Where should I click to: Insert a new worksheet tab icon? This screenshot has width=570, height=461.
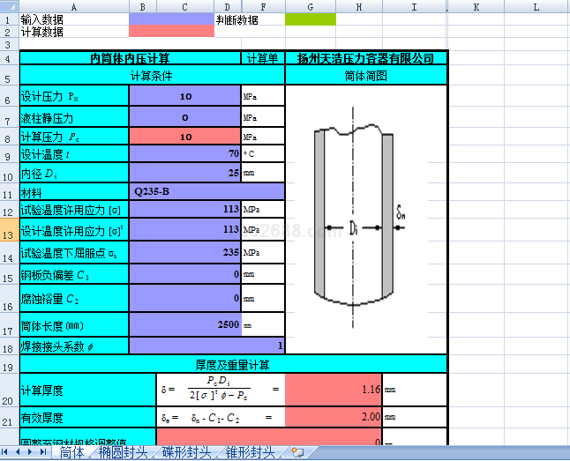tap(297, 453)
